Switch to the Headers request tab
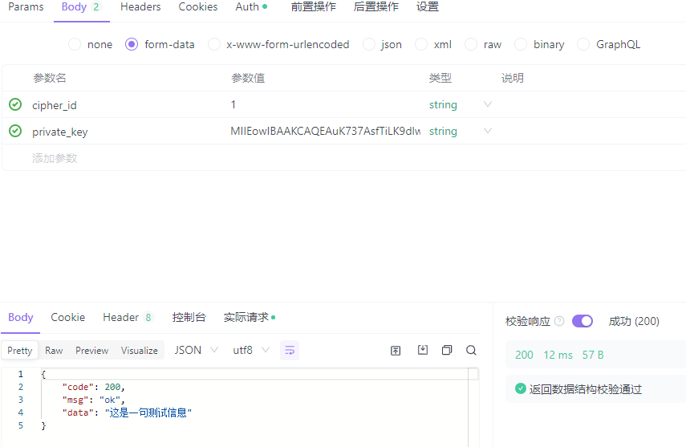686x447 pixels. (x=140, y=7)
